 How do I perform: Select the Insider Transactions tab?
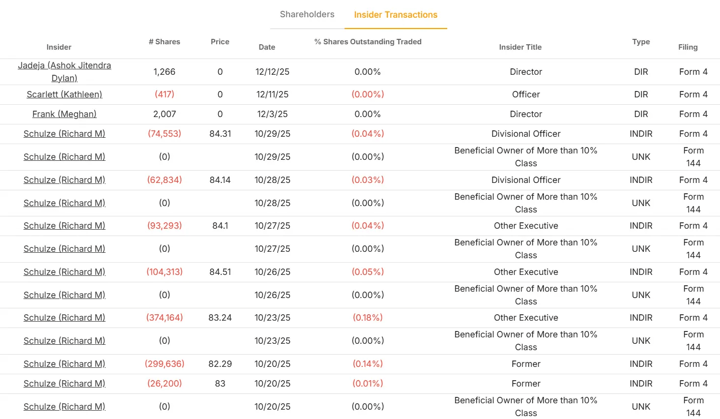[x=396, y=15]
